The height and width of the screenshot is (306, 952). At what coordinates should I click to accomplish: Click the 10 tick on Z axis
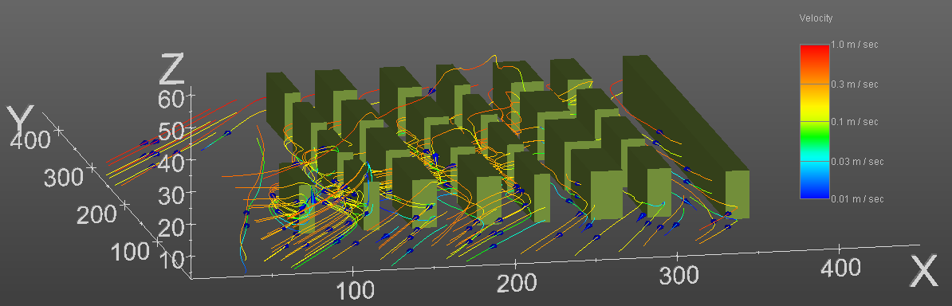pyautogui.click(x=174, y=260)
